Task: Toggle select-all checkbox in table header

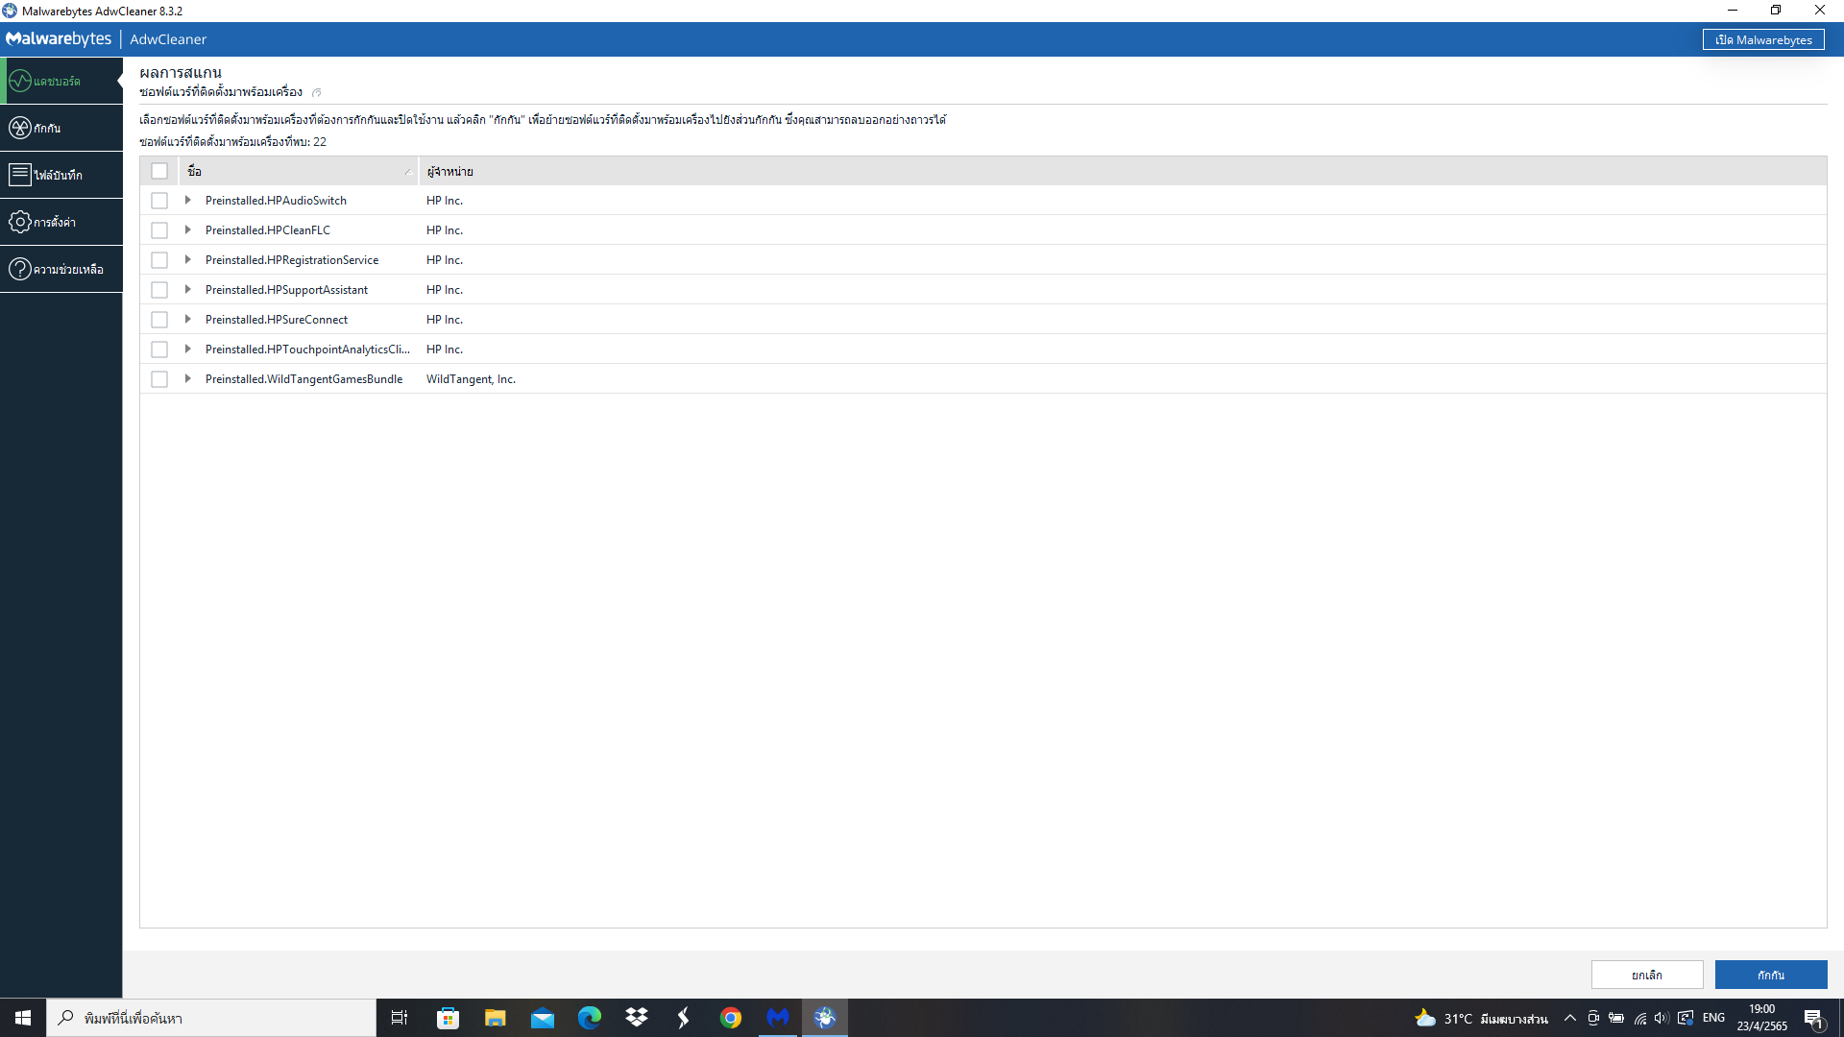Action: (159, 171)
